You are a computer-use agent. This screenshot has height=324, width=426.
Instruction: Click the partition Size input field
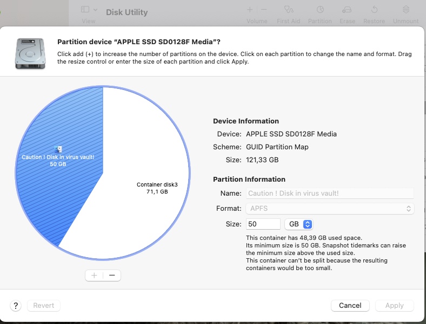coord(263,224)
